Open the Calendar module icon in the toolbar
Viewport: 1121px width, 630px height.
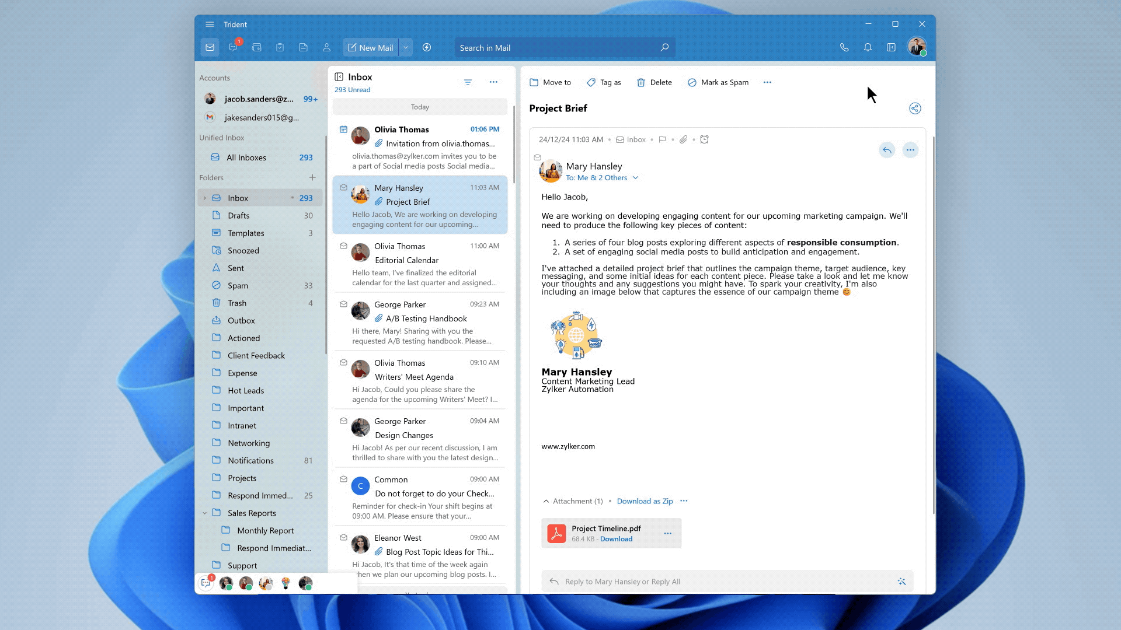[256, 48]
